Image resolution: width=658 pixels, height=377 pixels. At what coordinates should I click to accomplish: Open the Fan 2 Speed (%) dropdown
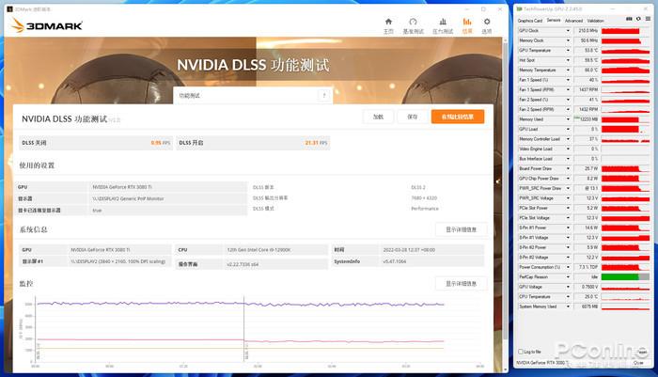568,100
